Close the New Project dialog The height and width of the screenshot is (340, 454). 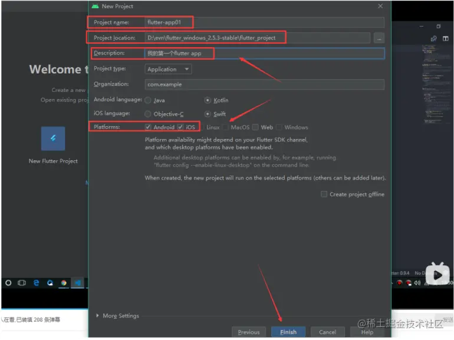380,6
